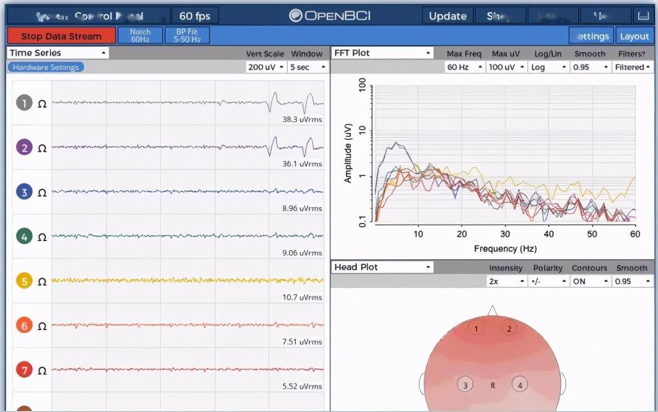Toggle impedance check for channel 3
The image size is (658, 412).
pos(42,192)
